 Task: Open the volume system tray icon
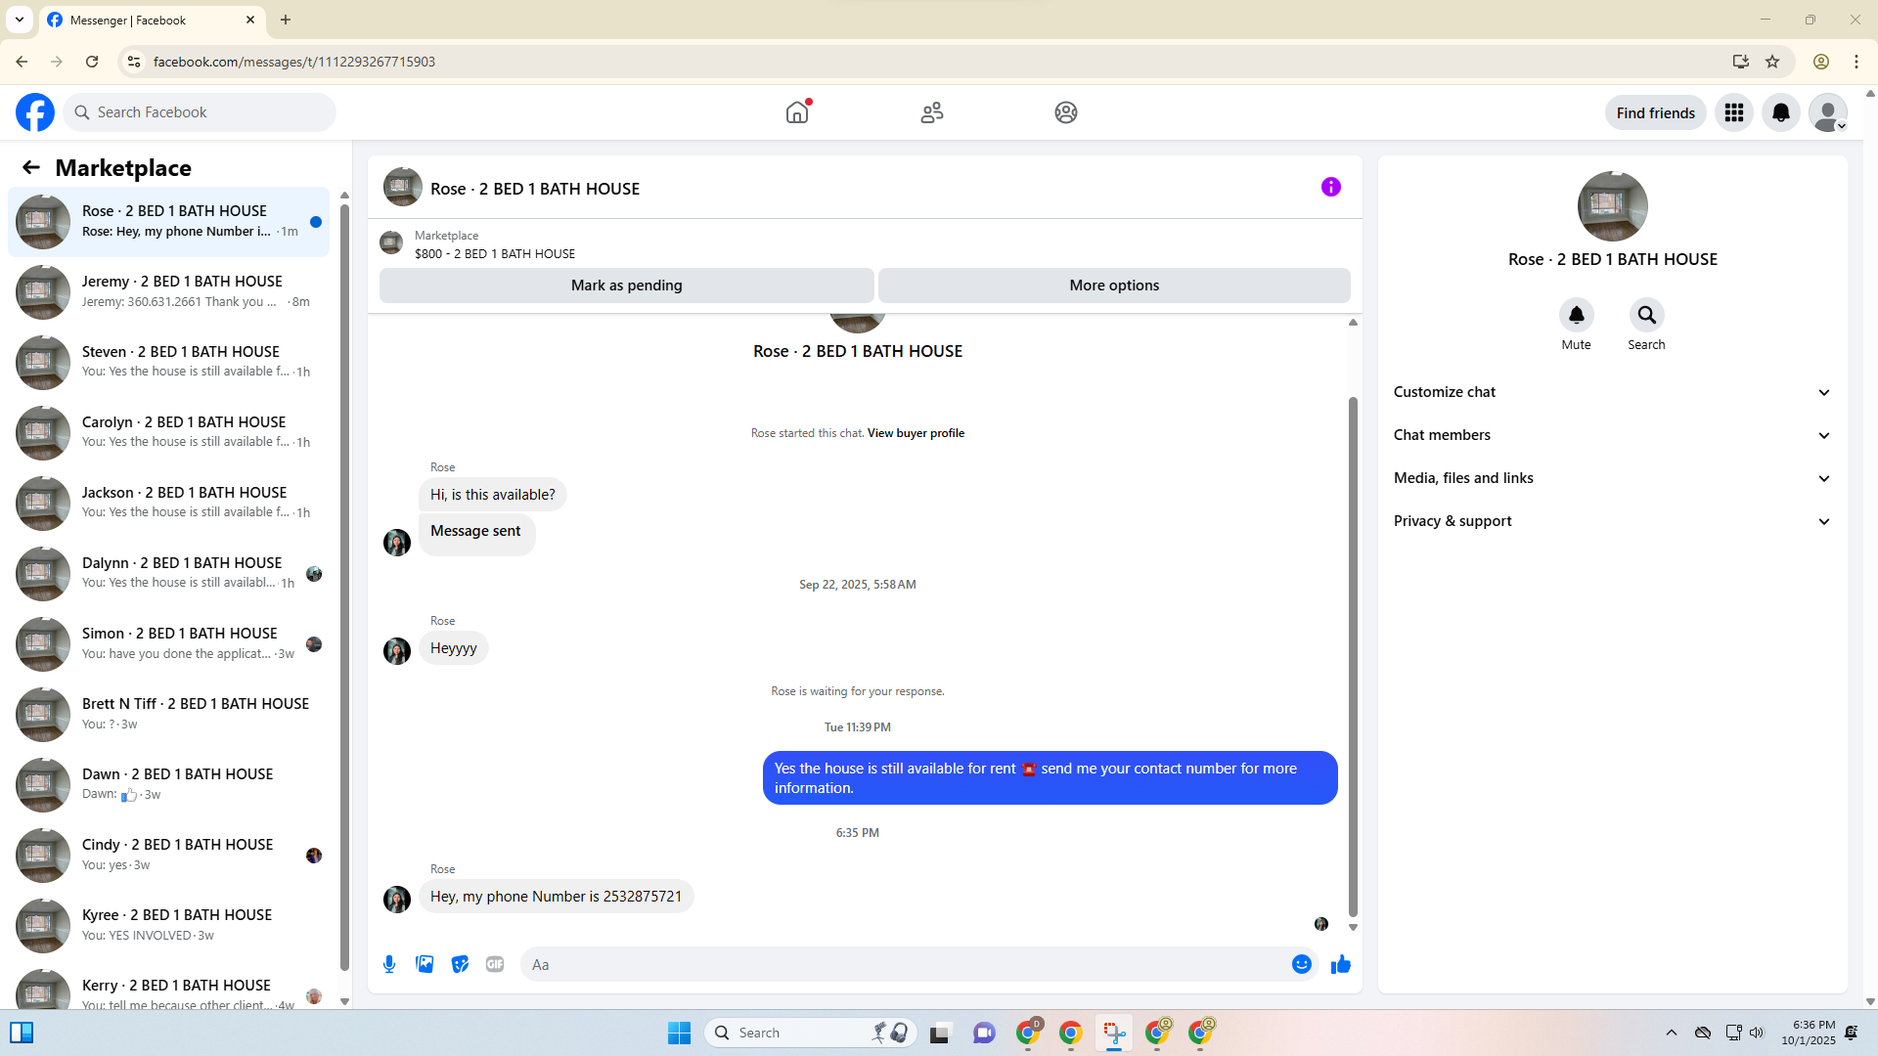(x=1757, y=1033)
